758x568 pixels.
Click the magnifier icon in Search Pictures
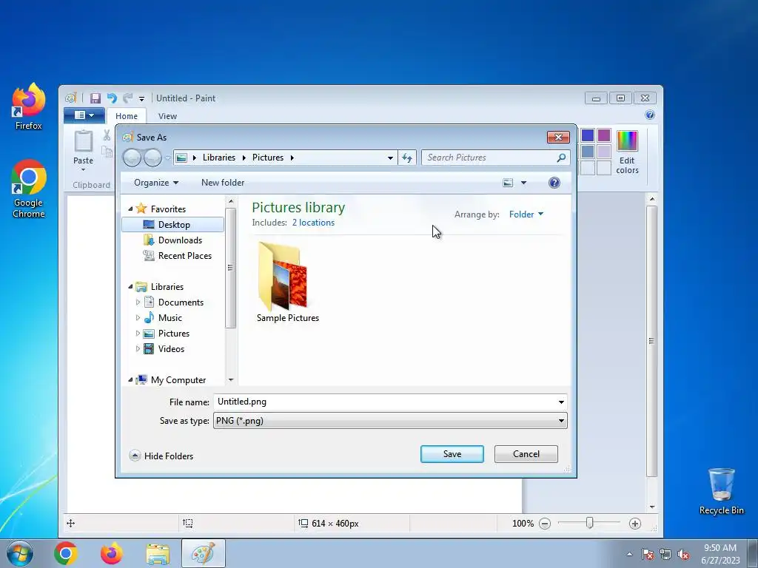click(561, 158)
